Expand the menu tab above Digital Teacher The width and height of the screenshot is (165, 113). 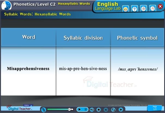[28, 105]
